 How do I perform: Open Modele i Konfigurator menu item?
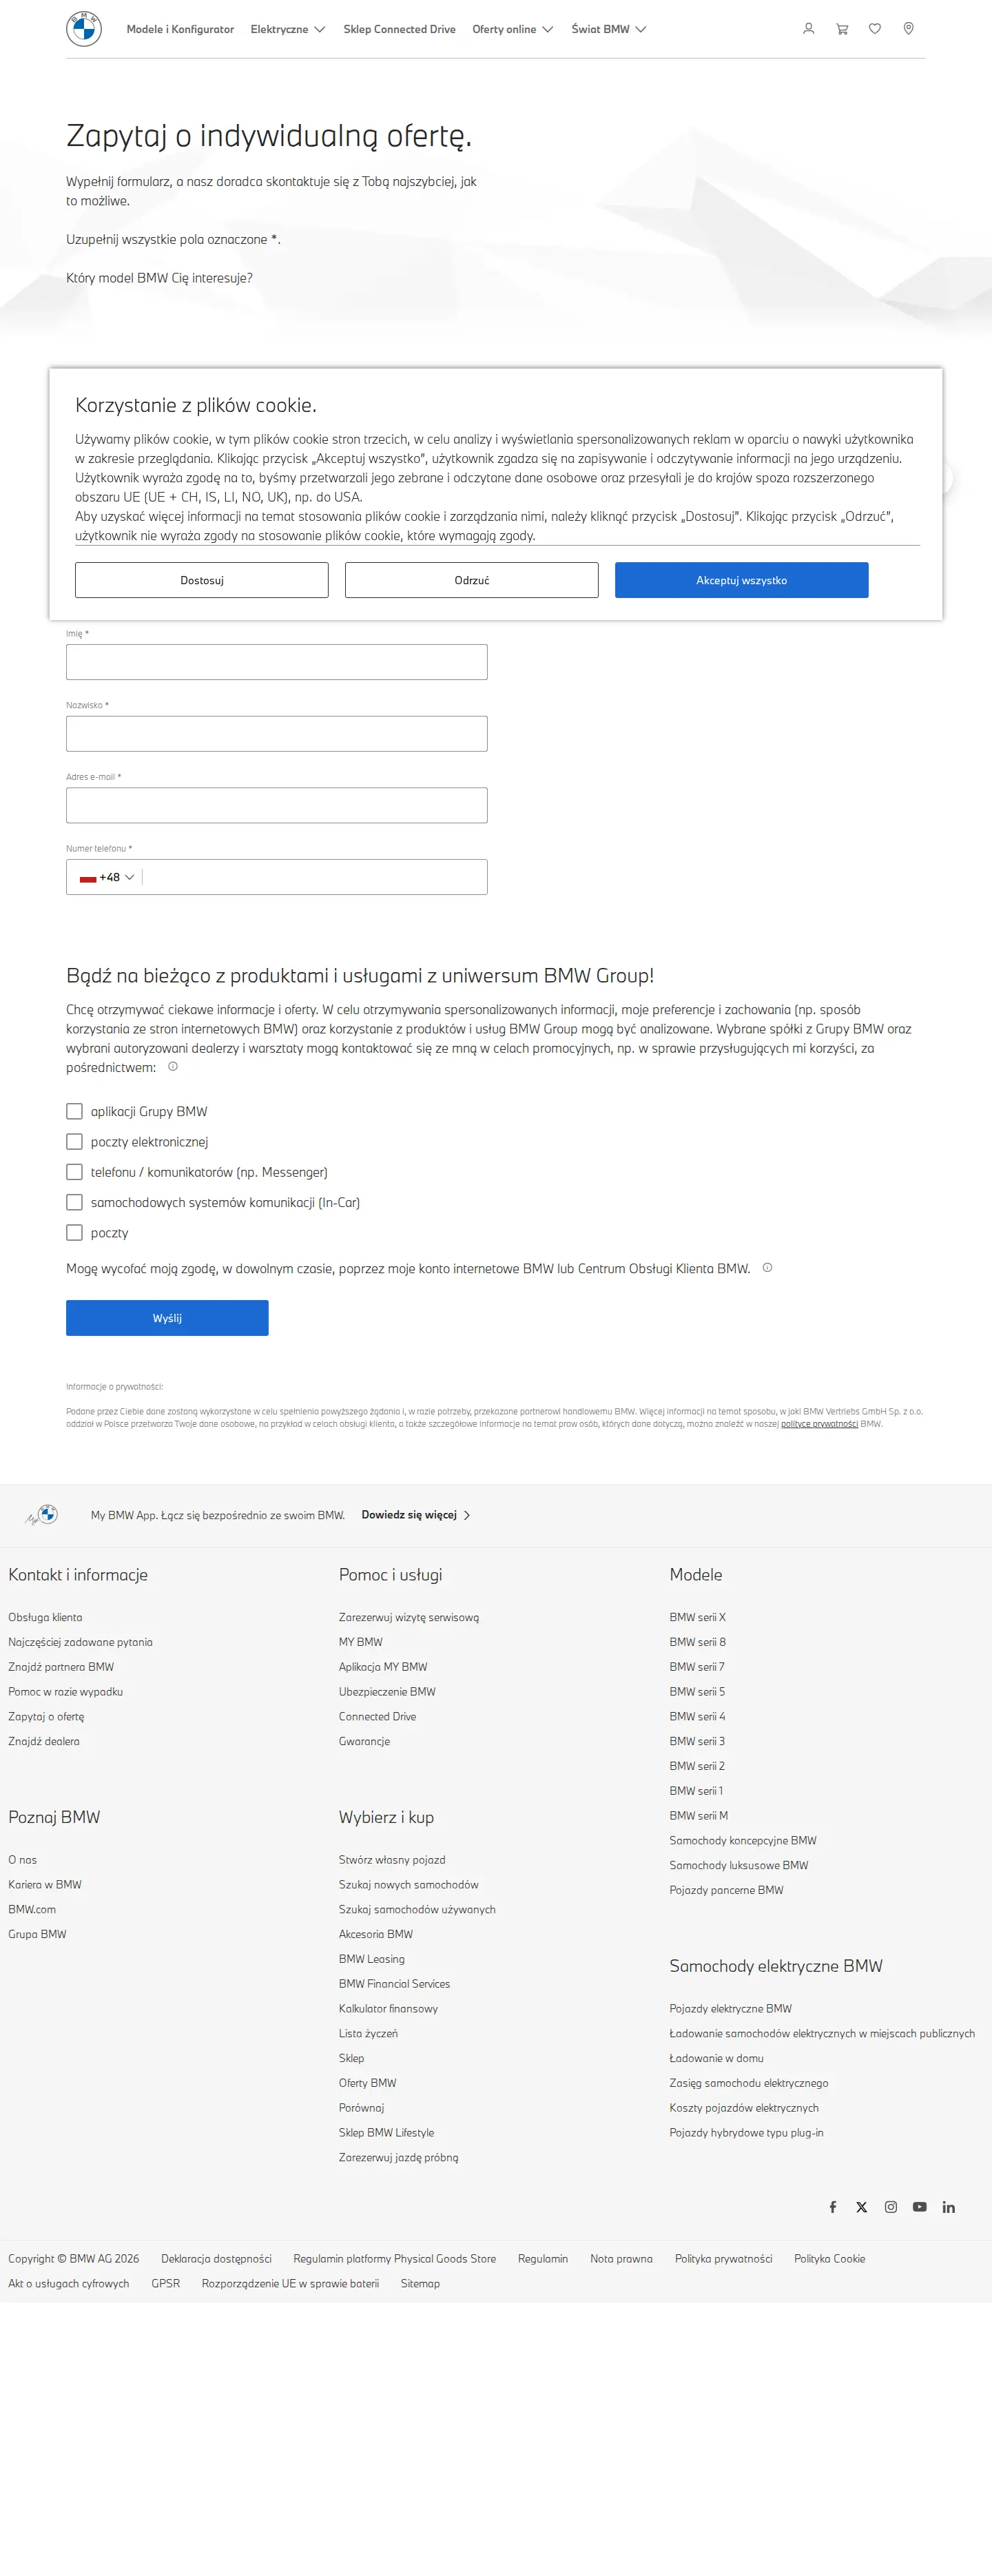click(x=180, y=29)
